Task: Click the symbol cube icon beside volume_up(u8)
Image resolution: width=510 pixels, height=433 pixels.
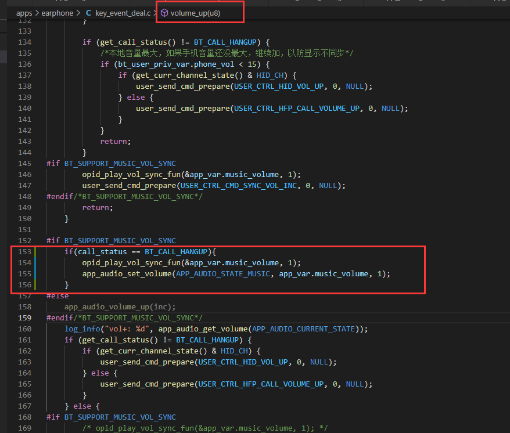Action: (164, 13)
